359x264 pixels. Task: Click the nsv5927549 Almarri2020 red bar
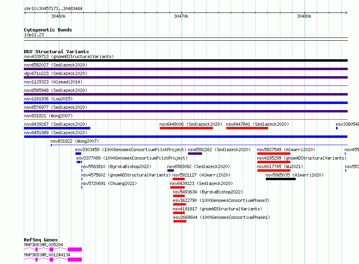[x=274, y=154]
